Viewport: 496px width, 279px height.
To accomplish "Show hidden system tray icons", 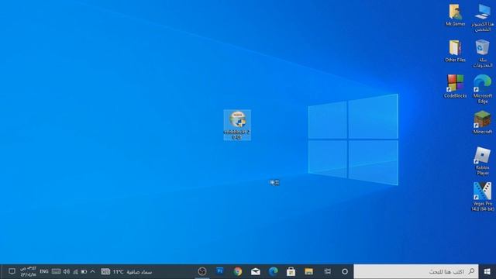I will [x=92, y=272].
